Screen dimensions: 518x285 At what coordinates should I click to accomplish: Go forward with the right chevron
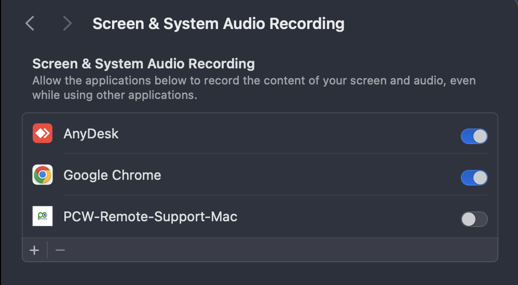67,24
